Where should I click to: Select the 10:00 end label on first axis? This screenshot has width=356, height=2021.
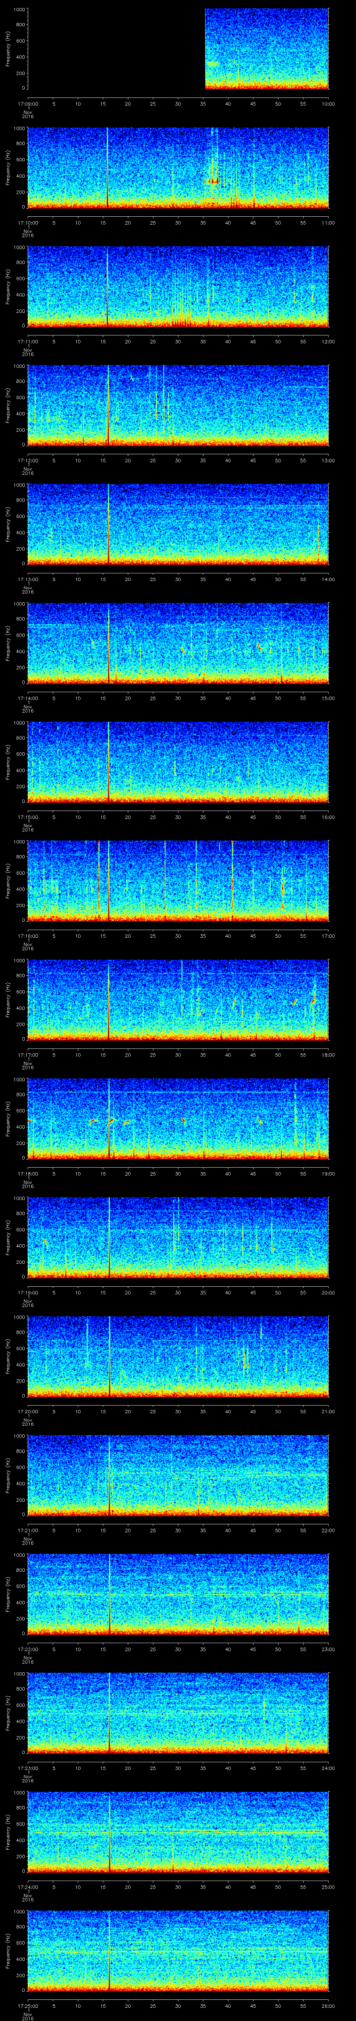click(x=328, y=103)
